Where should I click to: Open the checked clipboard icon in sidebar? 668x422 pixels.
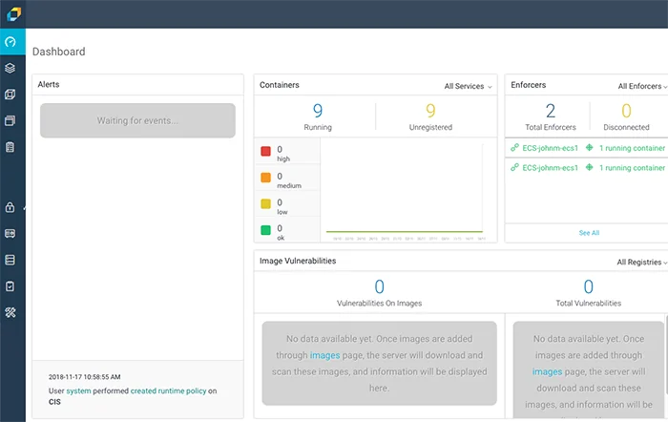pyautogui.click(x=10, y=286)
